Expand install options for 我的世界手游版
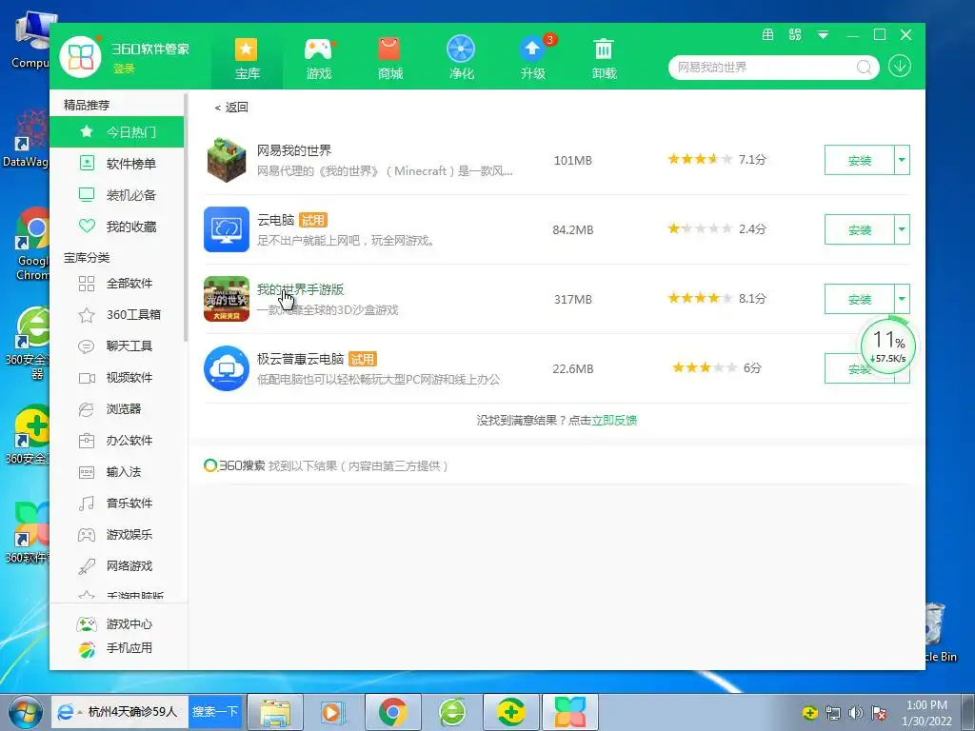This screenshot has width=975, height=731. point(902,300)
